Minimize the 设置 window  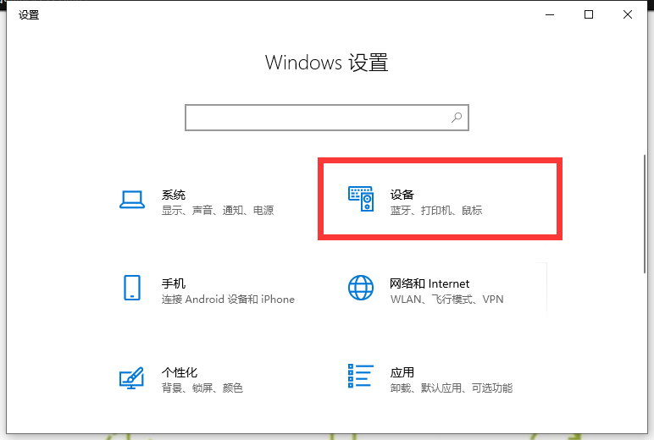pyautogui.click(x=550, y=14)
